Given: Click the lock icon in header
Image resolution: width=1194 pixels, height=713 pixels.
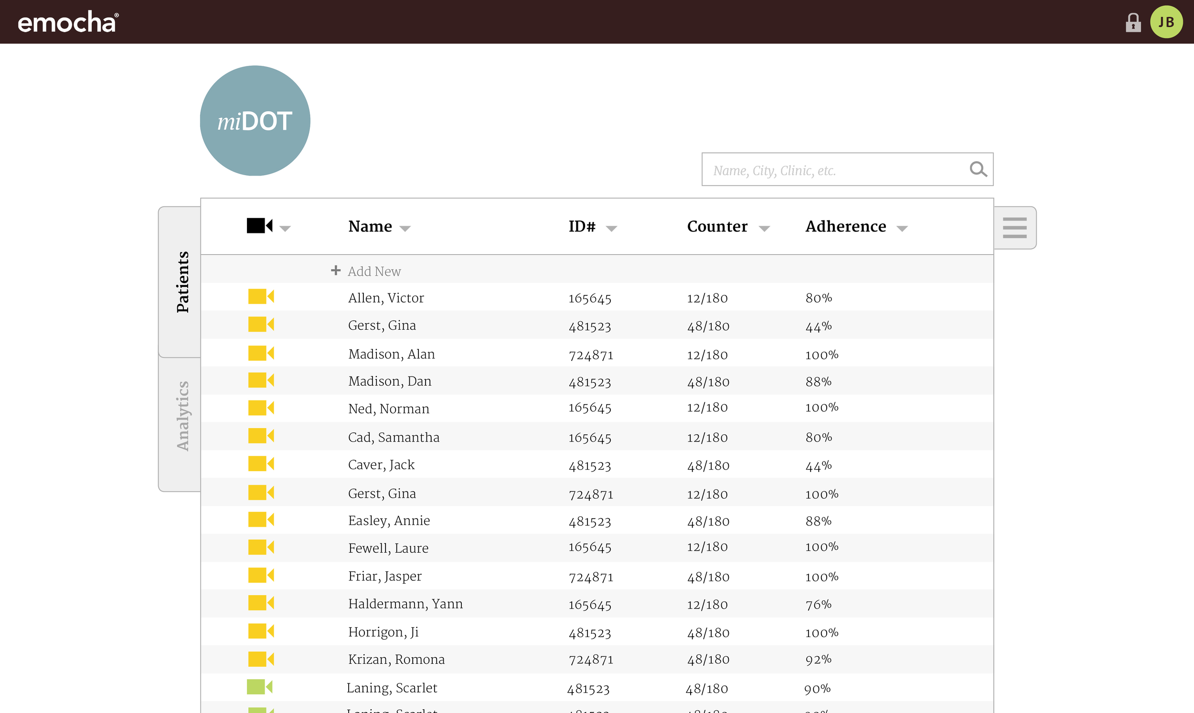Looking at the screenshot, I should [x=1132, y=22].
